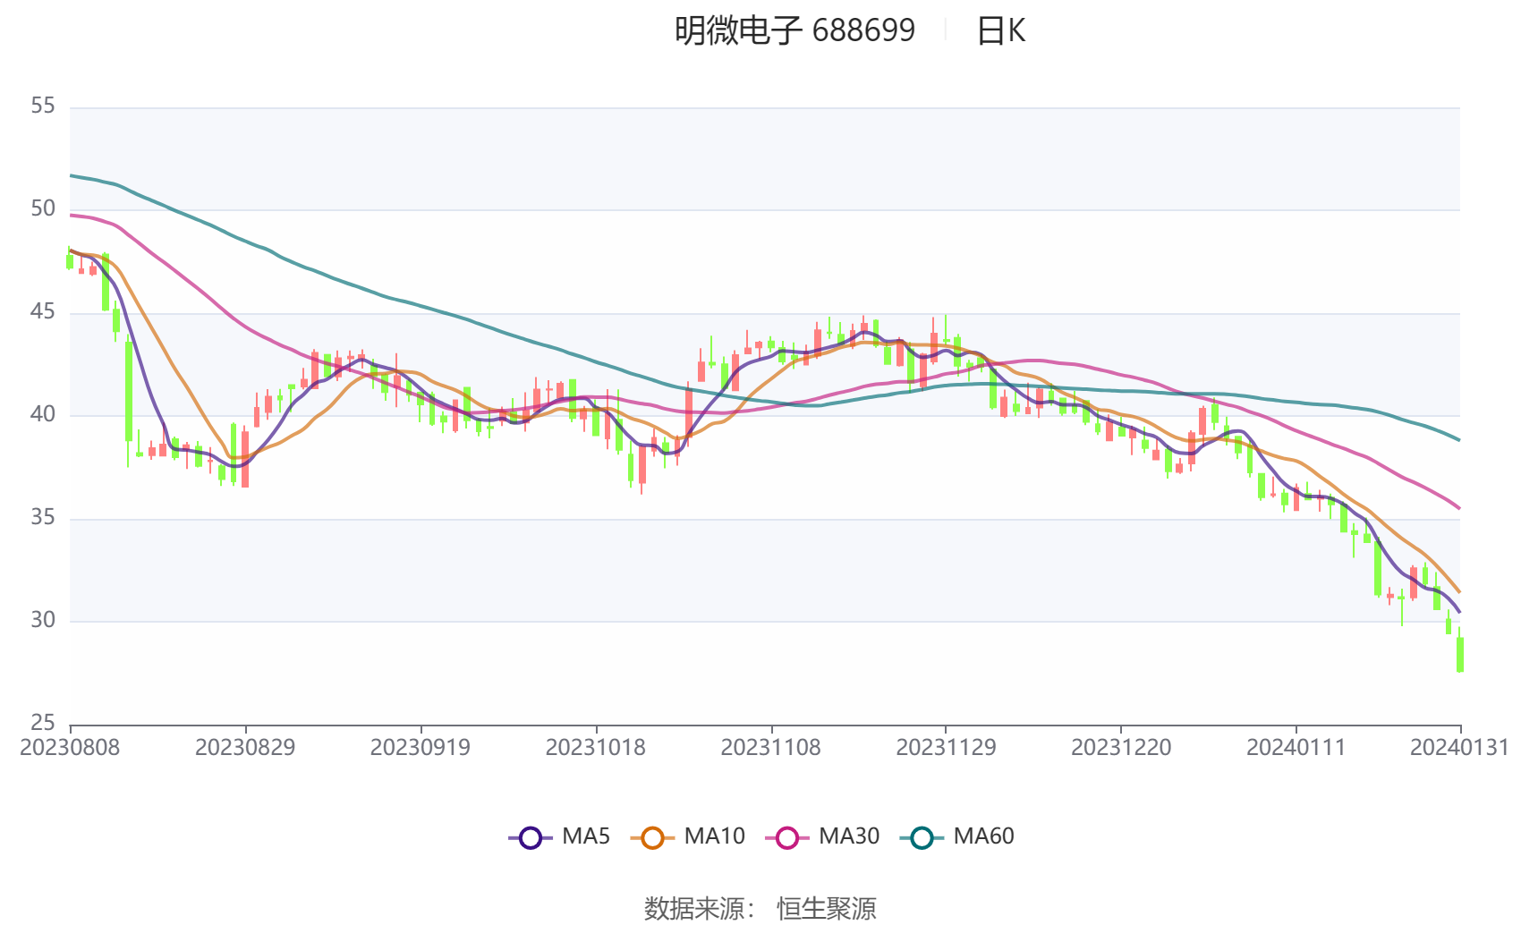Image resolution: width=1521 pixels, height=925 pixels.
Task: Hide the MA60 series via its label
Action: [x=983, y=836]
